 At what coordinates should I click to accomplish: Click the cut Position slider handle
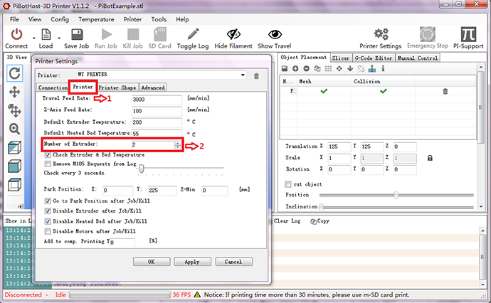[396, 195]
